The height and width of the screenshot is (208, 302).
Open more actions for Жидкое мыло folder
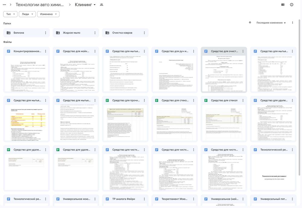click(95, 33)
